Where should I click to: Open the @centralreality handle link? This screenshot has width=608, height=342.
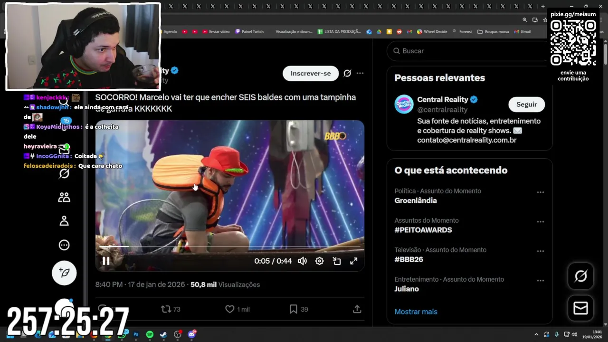click(442, 110)
